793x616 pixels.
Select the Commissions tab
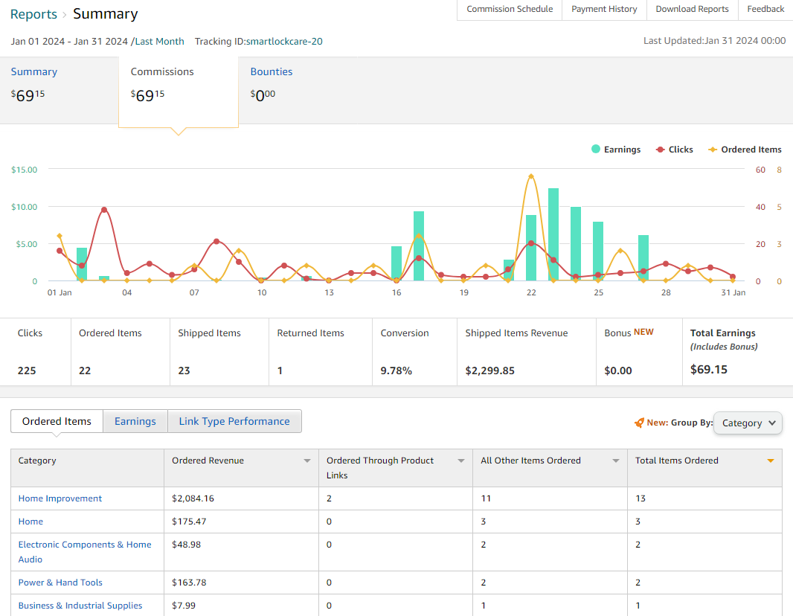pos(178,91)
